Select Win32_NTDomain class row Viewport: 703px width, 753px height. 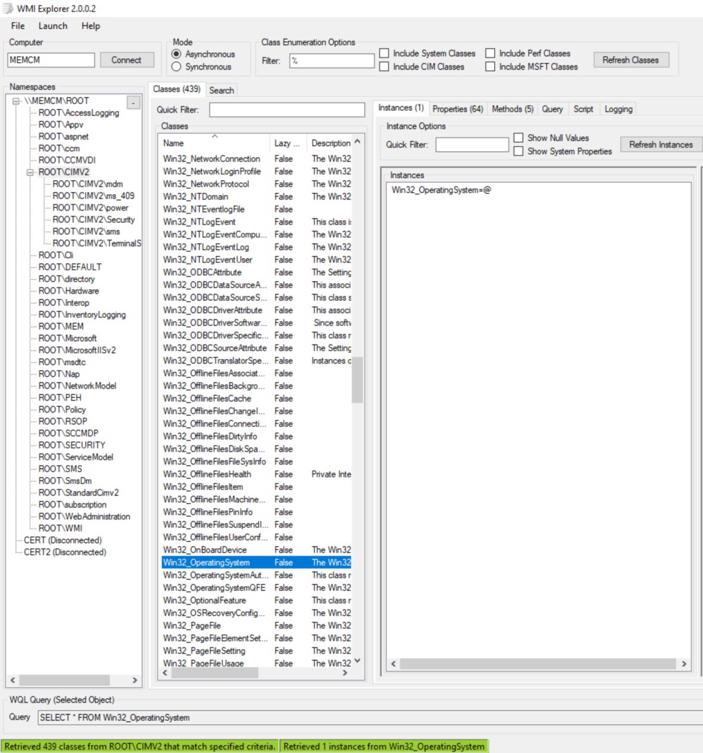click(x=256, y=197)
